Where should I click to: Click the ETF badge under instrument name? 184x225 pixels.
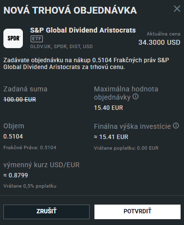[37, 39]
